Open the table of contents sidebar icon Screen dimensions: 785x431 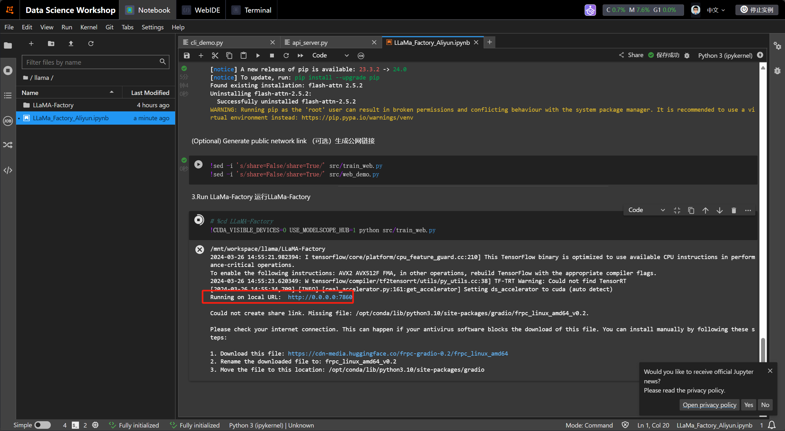coord(8,95)
